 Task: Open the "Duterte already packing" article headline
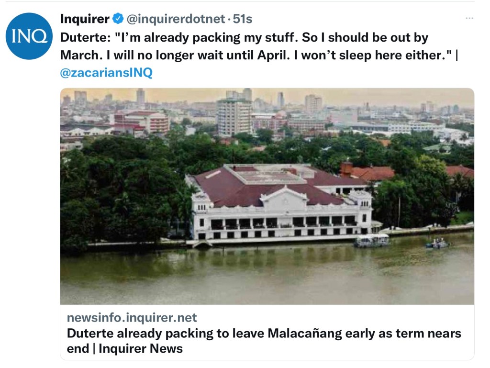coord(264,334)
